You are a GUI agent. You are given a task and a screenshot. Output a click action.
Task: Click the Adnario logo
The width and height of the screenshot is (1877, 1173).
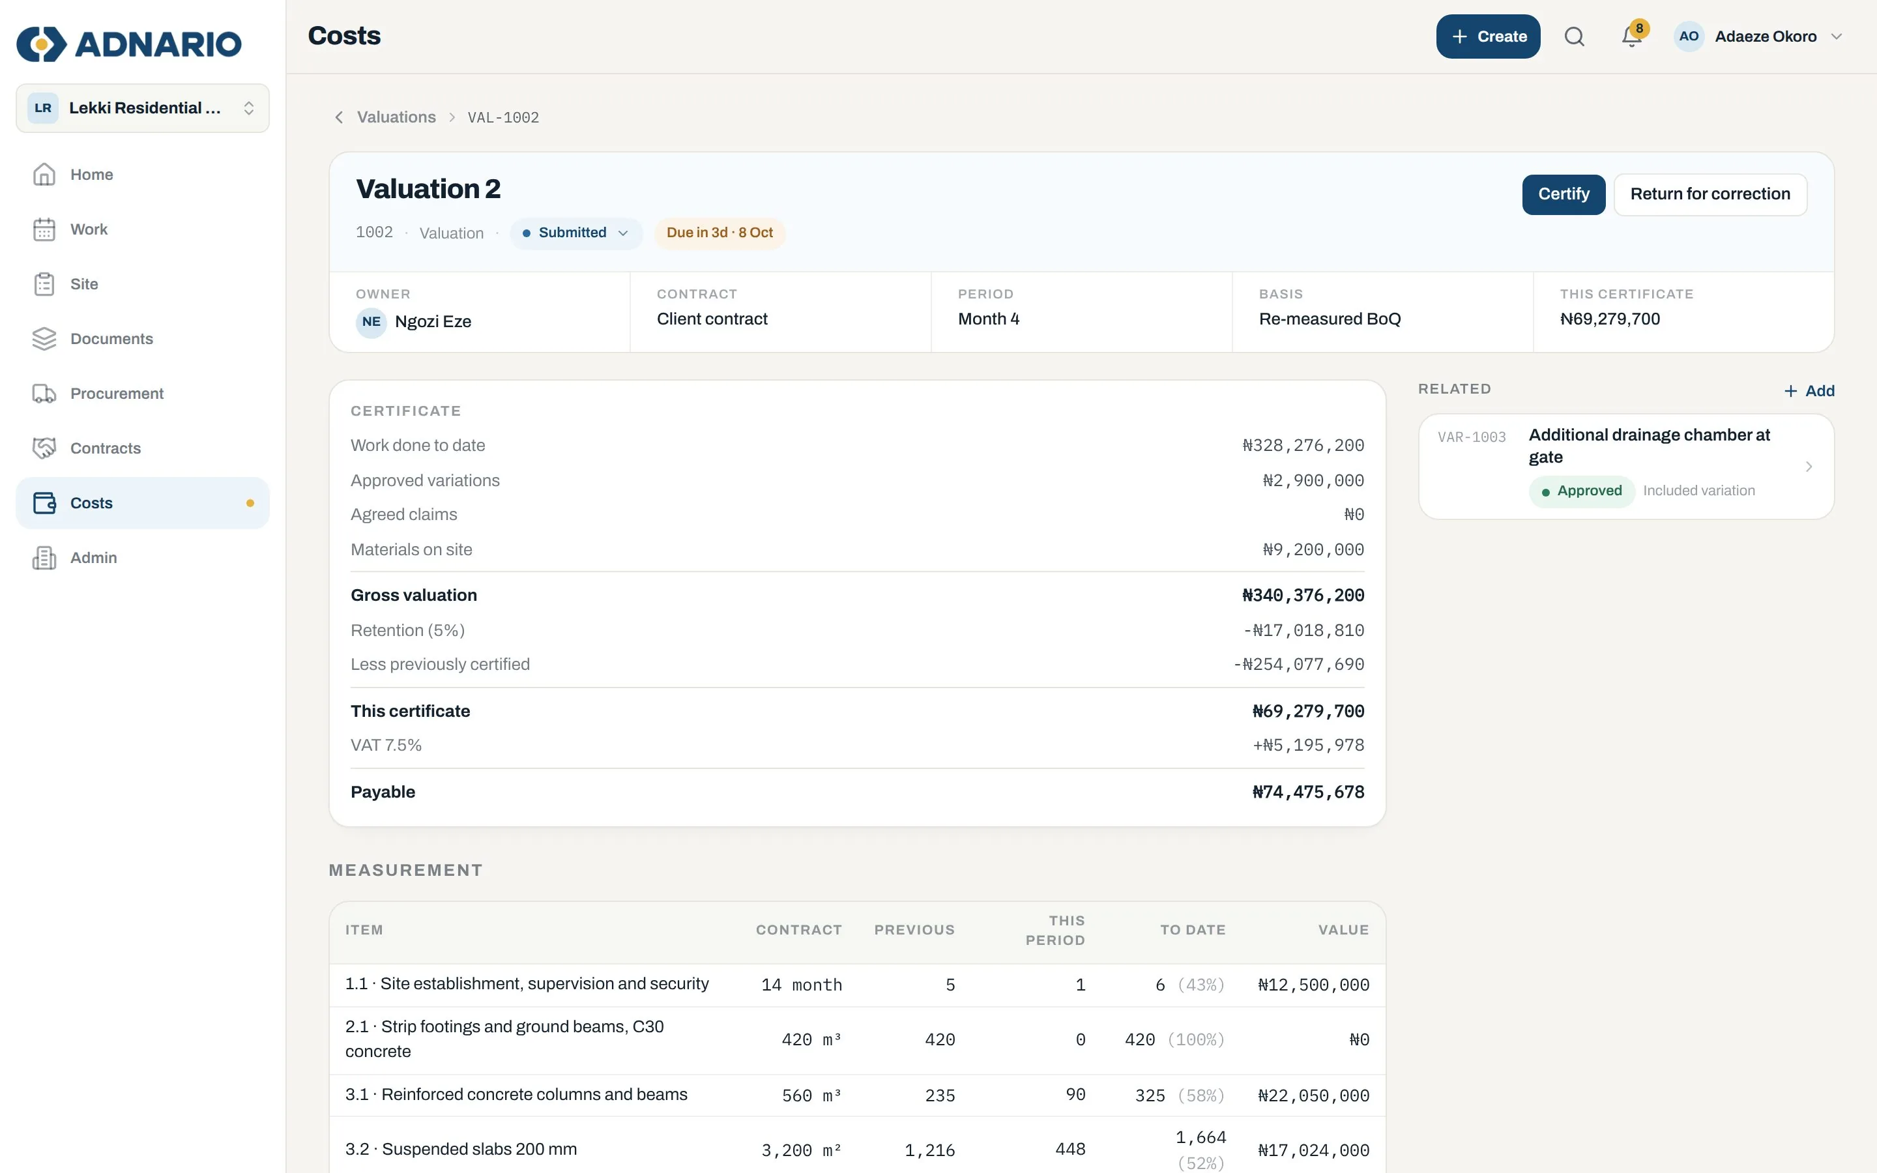(x=129, y=44)
